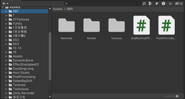Click folder tree scroll up arrow
Image resolution: width=185 pixels, height=99 pixels.
coord(50,8)
